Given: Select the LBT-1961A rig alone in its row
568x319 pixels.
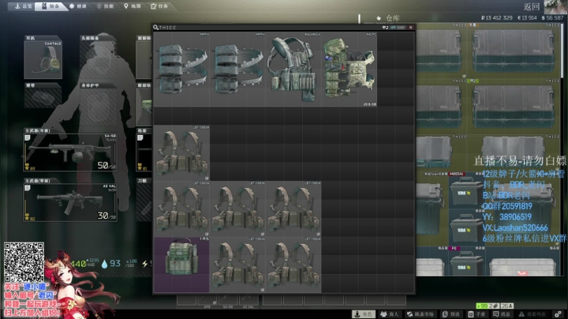Looking at the screenshot, I should [182, 153].
